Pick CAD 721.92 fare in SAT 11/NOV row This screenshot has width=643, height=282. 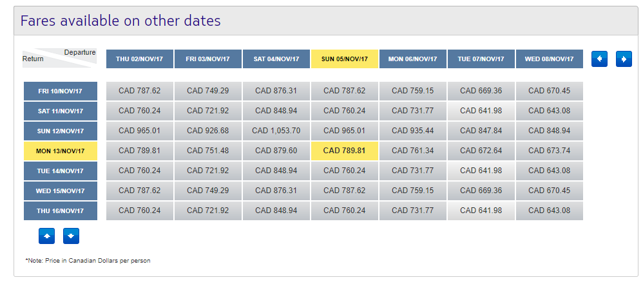pyautogui.click(x=208, y=111)
